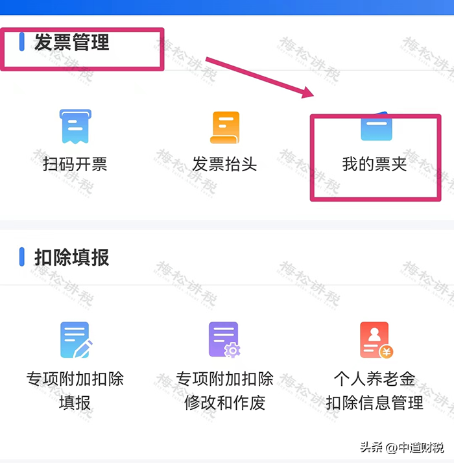Screen dimensions: 454x463
Task: Tap the gear badge on purple document icon
Action: pyautogui.click(x=232, y=351)
